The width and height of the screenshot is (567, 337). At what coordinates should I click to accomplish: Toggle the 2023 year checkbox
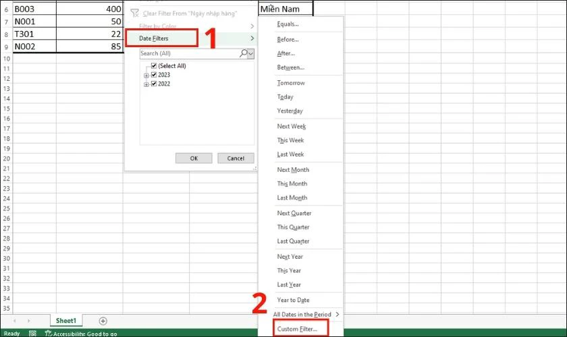click(x=154, y=75)
